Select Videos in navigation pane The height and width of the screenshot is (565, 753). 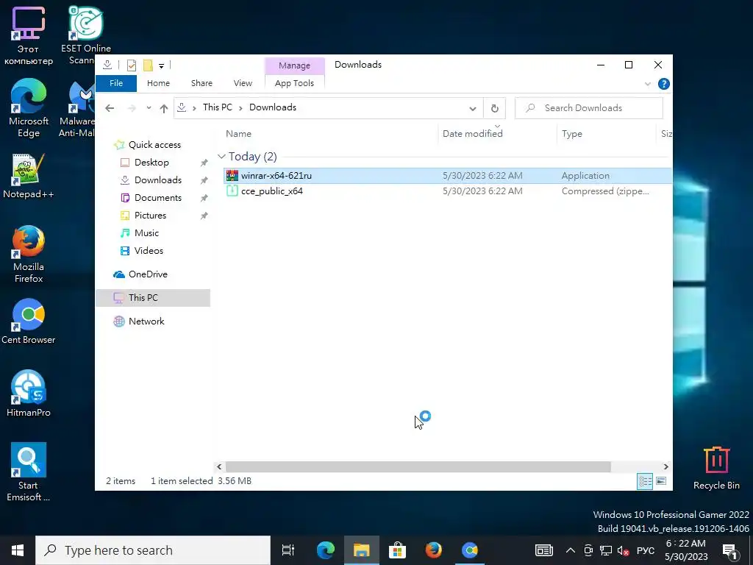(149, 251)
